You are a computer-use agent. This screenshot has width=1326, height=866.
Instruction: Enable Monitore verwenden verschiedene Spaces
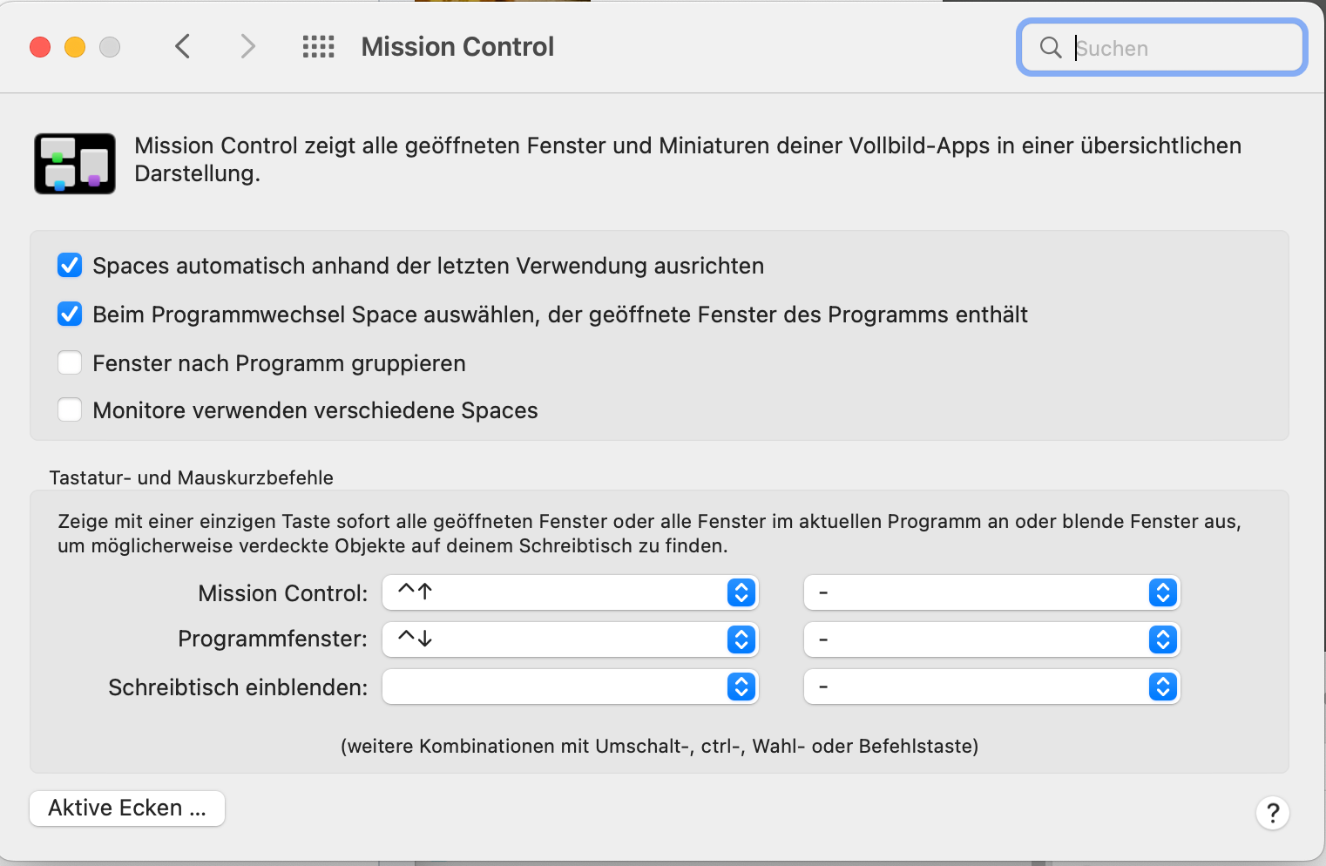[70, 409]
